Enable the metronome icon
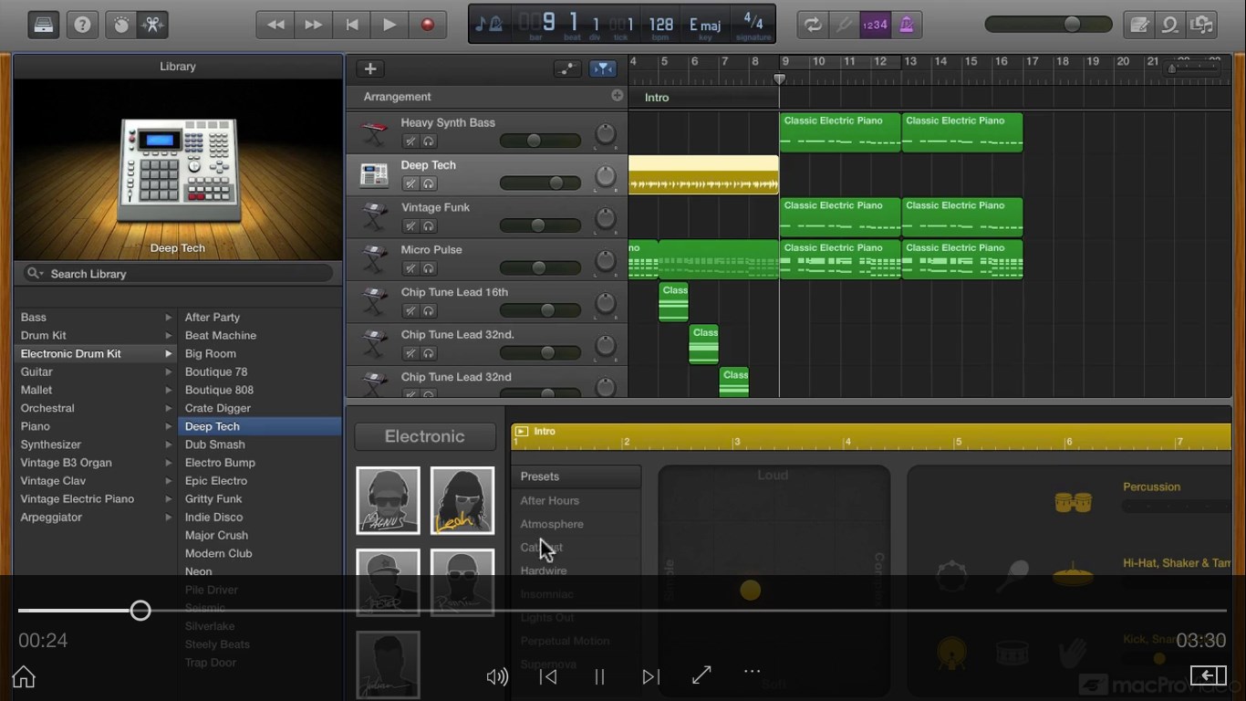1246x701 pixels. [x=907, y=25]
